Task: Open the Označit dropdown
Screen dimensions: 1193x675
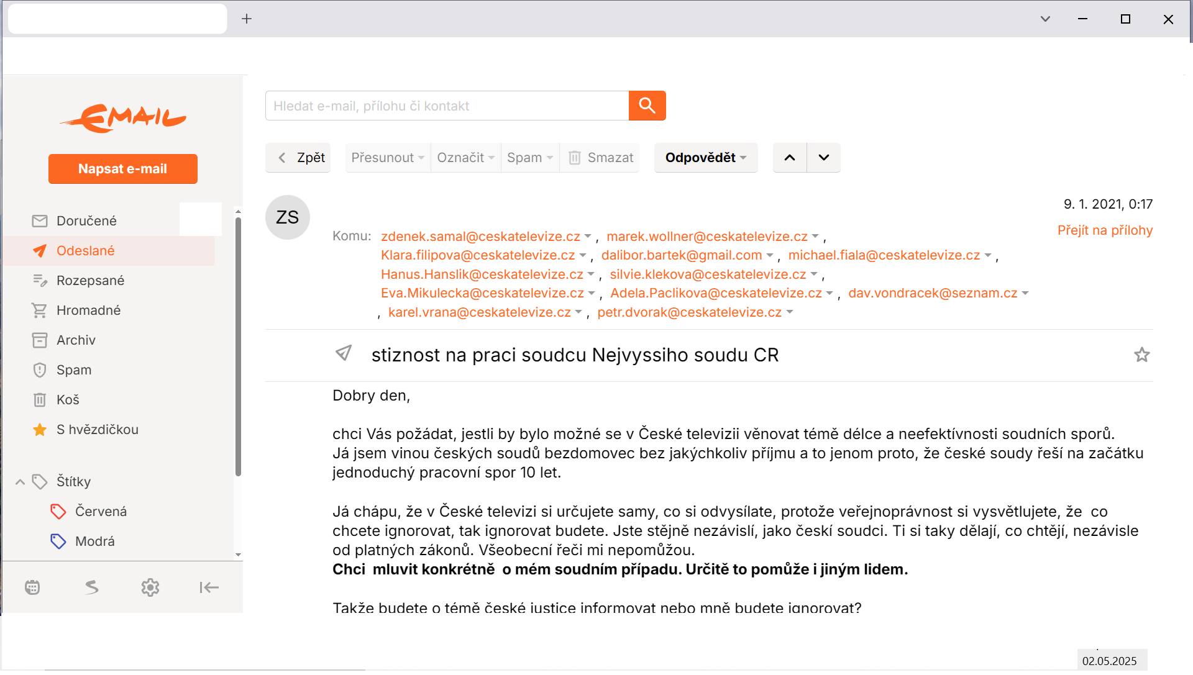Action: [466, 158]
